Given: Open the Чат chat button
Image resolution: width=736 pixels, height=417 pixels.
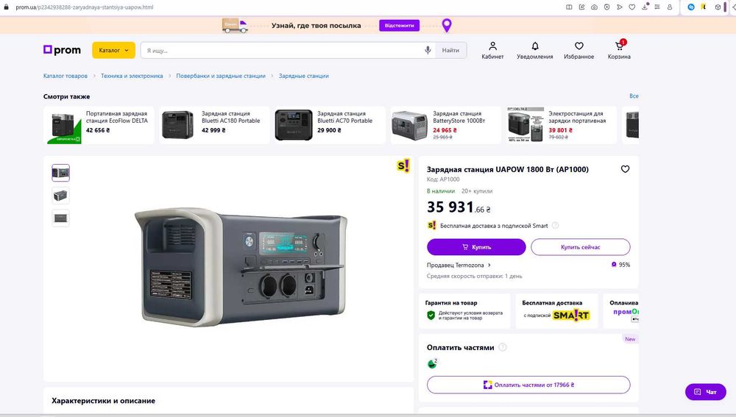Looking at the screenshot, I should click(x=706, y=392).
